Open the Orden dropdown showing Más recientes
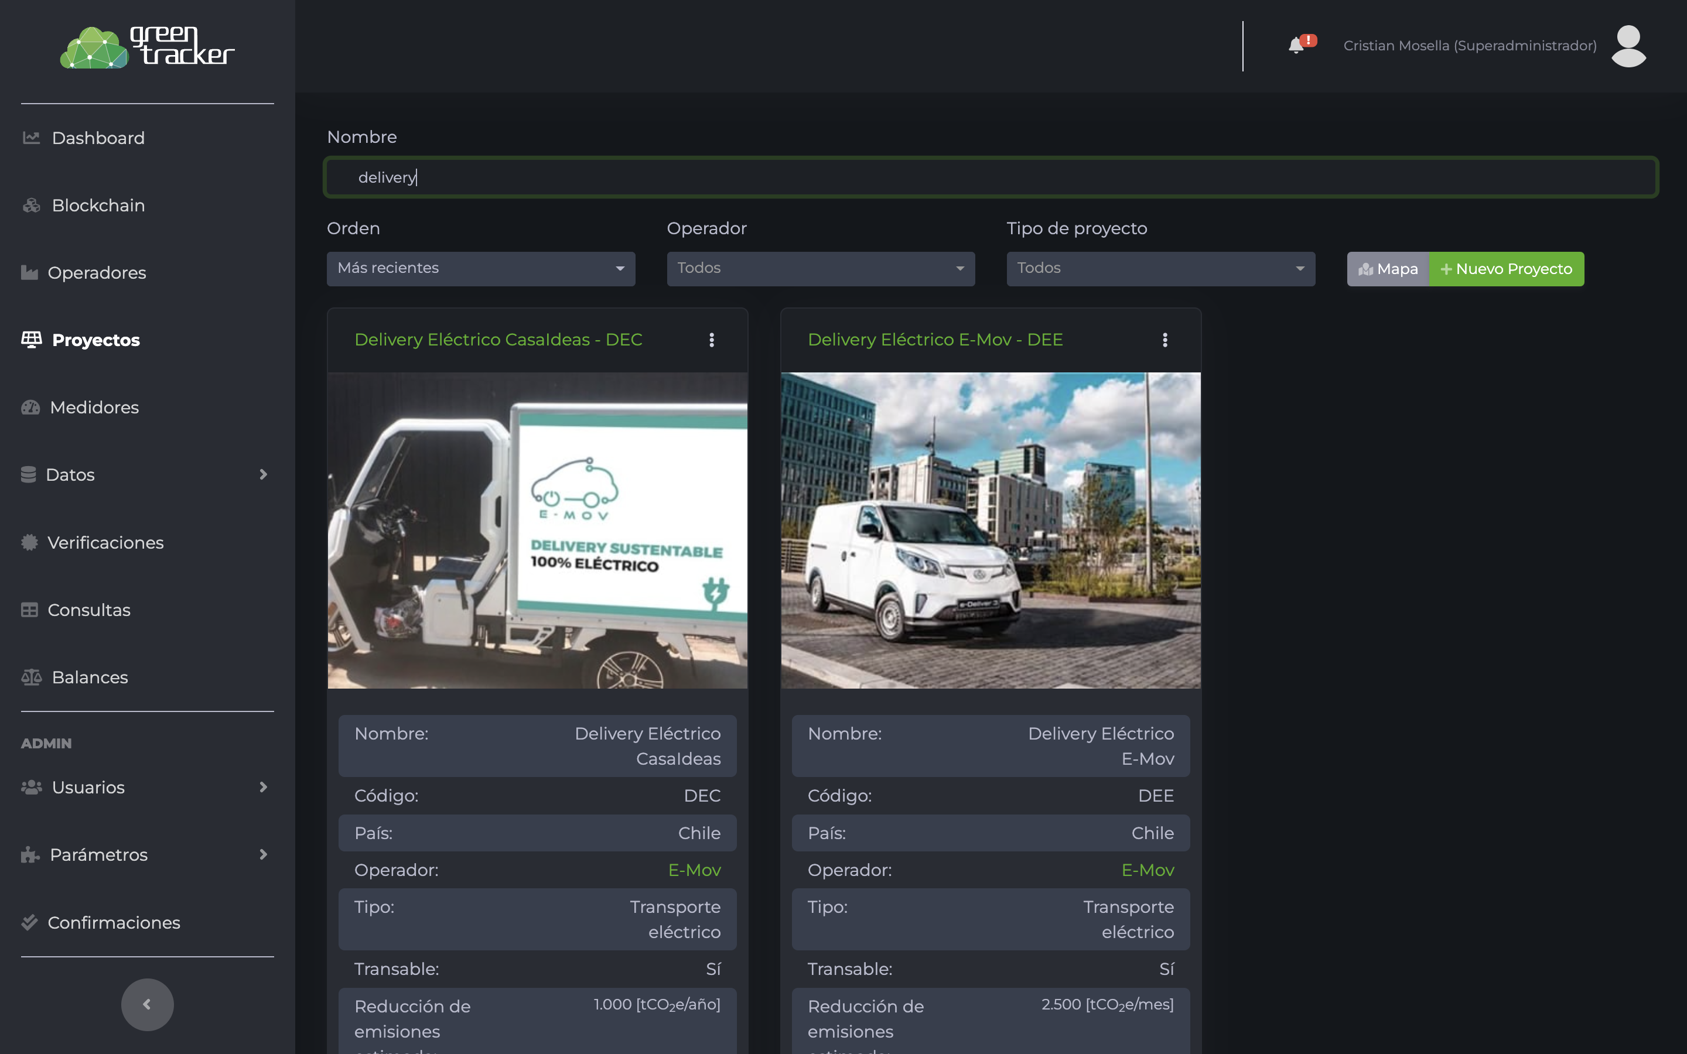Screen dimensions: 1687x1054 click(x=481, y=268)
